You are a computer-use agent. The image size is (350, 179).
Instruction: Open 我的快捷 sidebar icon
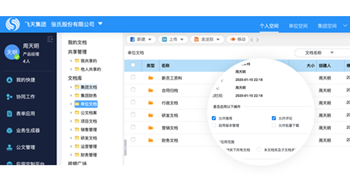9,80
